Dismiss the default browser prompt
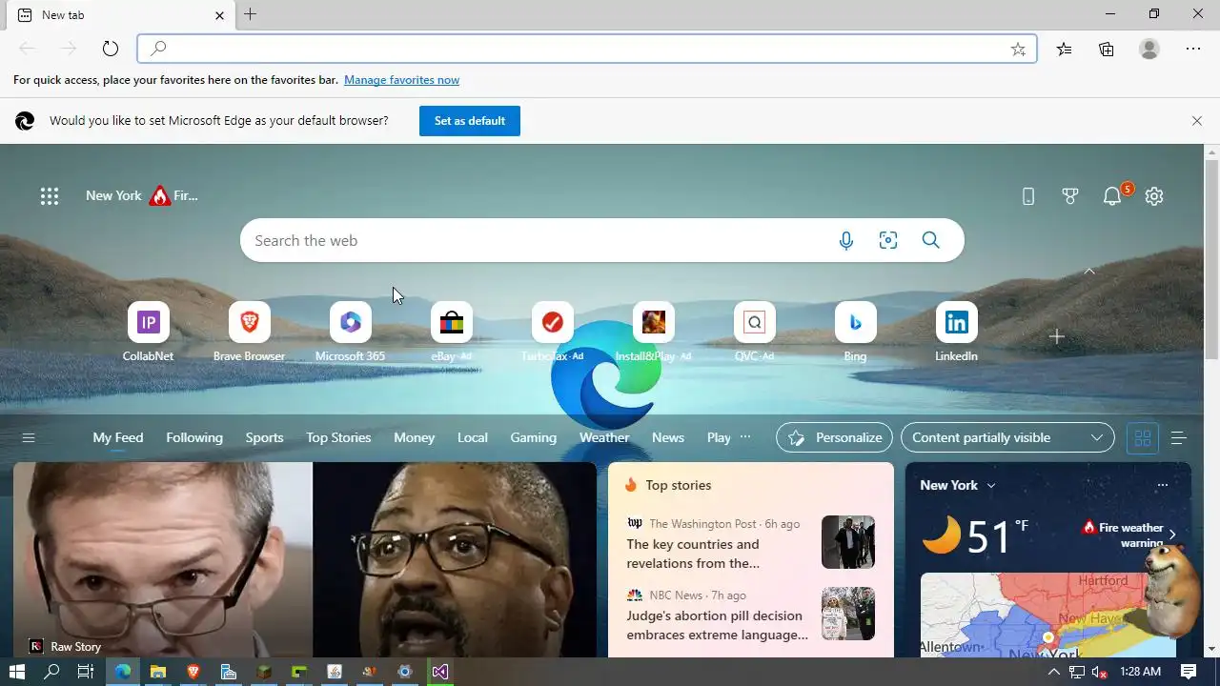 click(x=1196, y=121)
